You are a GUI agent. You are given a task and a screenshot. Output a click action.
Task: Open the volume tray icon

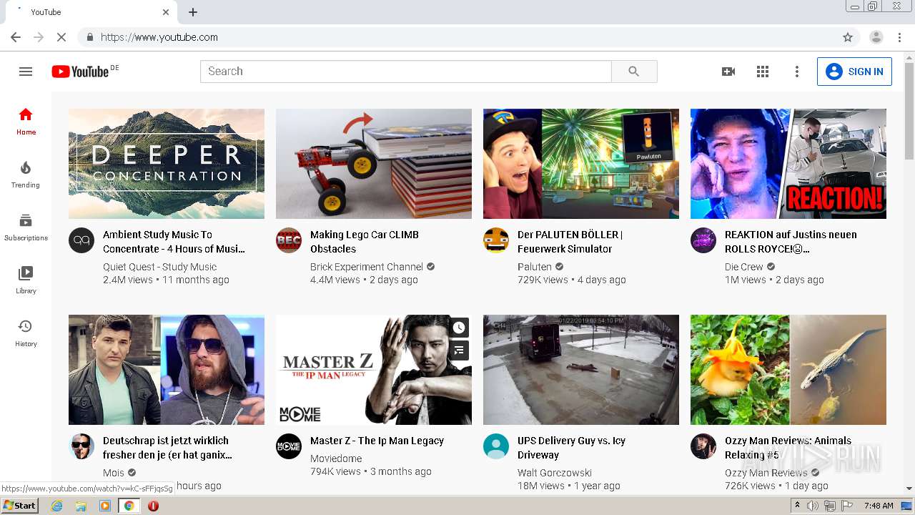[x=813, y=506]
